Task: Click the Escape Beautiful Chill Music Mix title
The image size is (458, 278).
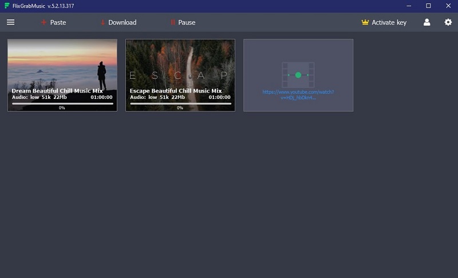Action: pyautogui.click(x=176, y=91)
